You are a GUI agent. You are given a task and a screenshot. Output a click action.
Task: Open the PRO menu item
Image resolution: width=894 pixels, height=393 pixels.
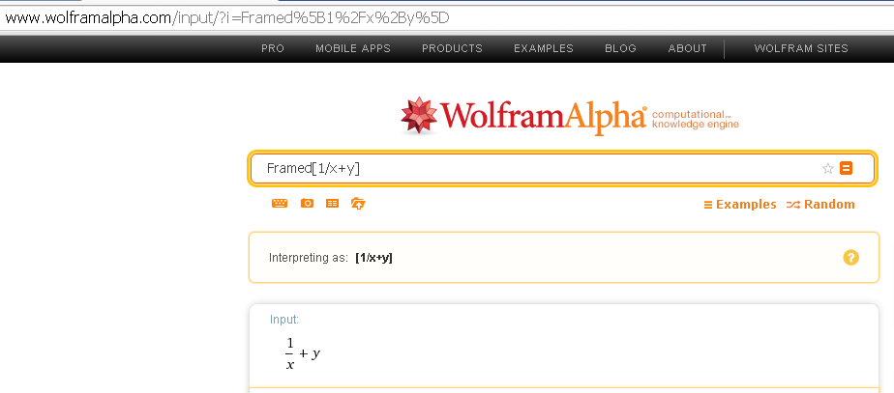pos(273,49)
